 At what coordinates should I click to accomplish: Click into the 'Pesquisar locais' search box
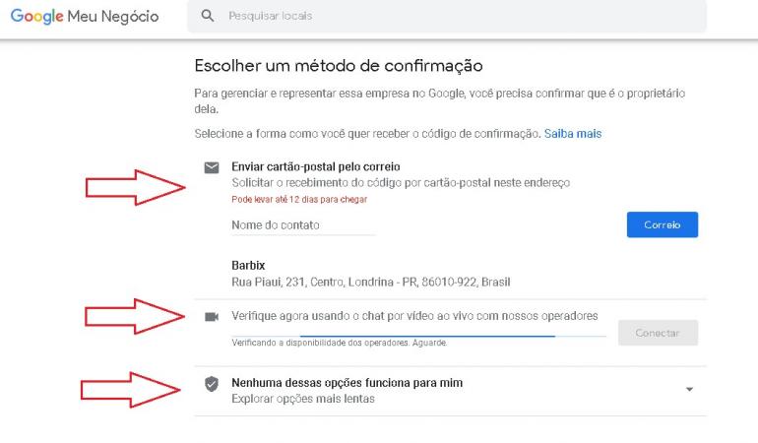(453, 17)
